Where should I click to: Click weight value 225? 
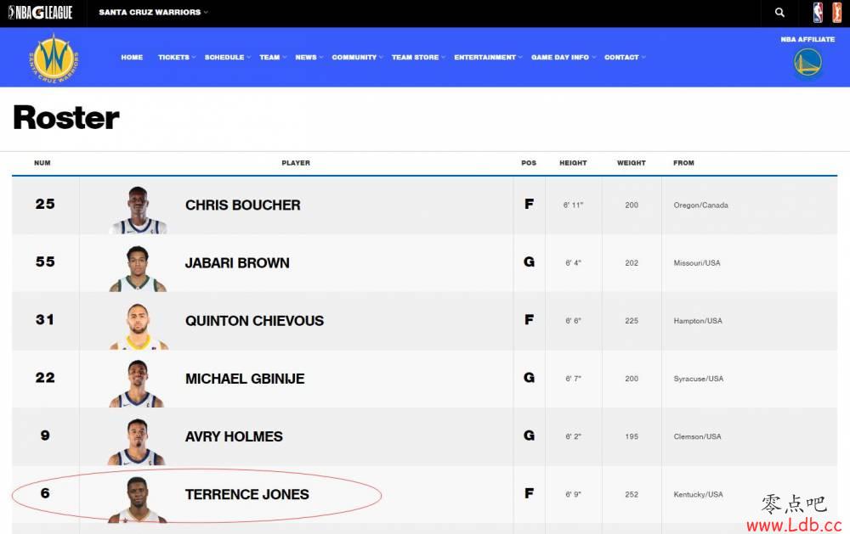click(632, 321)
